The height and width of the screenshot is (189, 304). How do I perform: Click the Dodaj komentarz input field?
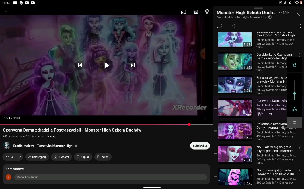click(x=110, y=177)
